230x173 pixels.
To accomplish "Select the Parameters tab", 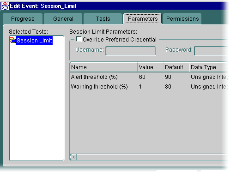I will pos(143,19).
